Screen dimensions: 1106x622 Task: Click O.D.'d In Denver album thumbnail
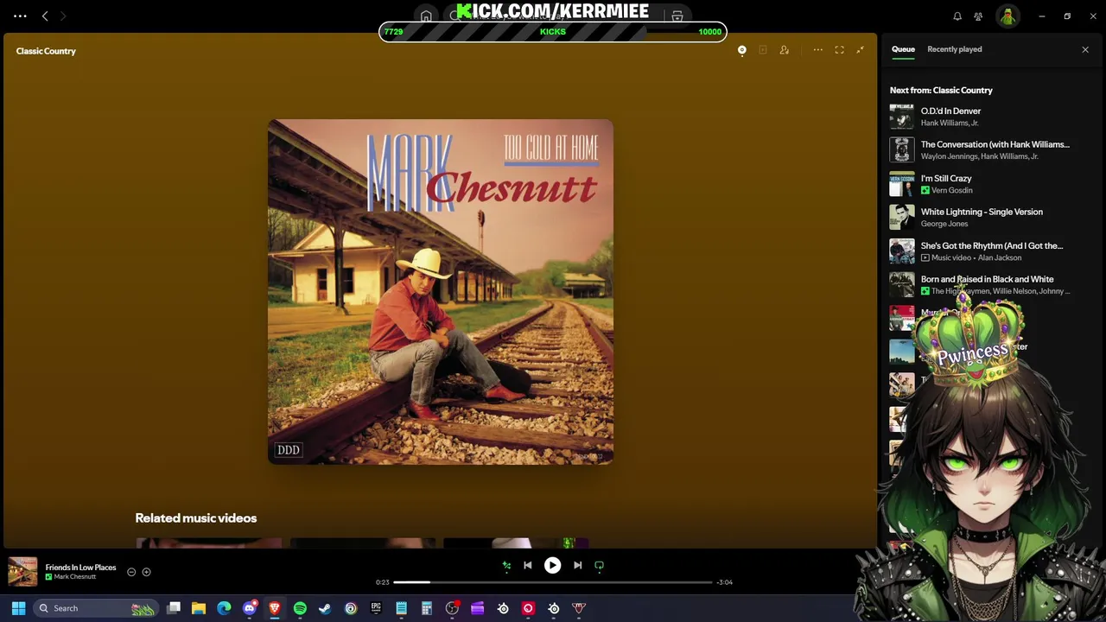pos(902,117)
